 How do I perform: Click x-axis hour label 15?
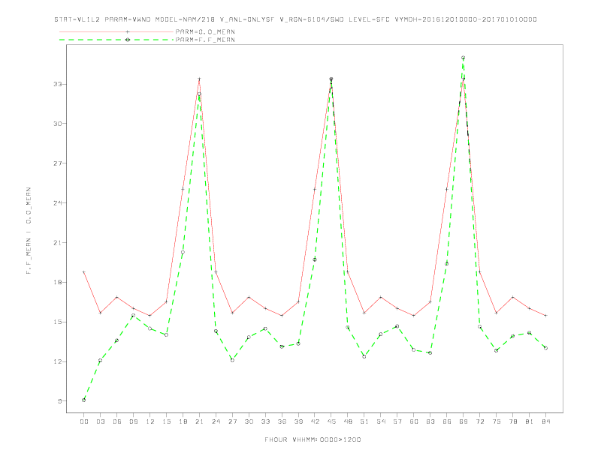coord(166,421)
